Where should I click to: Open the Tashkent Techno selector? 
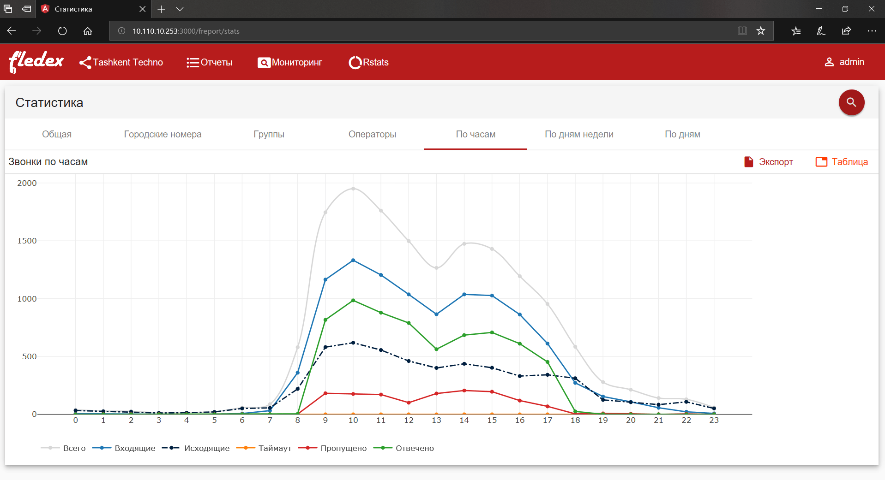point(121,62)
